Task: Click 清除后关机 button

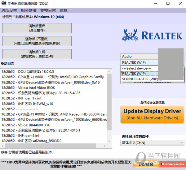Action: click(37, 54)
